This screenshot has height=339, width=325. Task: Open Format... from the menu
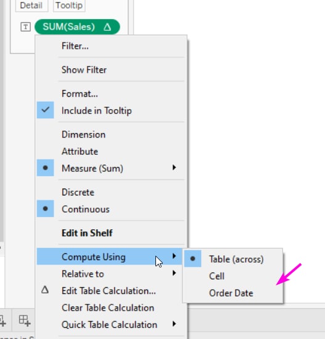110,94
